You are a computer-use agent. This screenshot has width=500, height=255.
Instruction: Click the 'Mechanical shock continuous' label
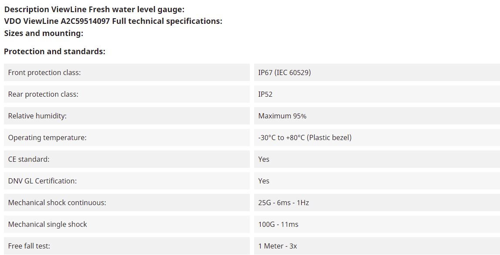tap(57, 203)
